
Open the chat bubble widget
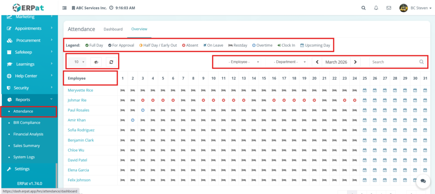tap(423, 180)
